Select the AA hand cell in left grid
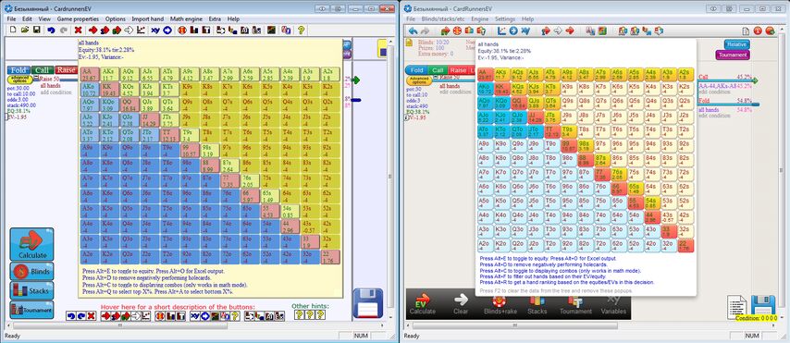This screenshot has width=790, height=343. pos(89,74)
